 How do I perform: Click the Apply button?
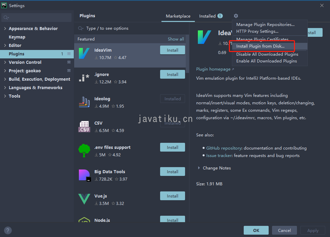point(313,230)
